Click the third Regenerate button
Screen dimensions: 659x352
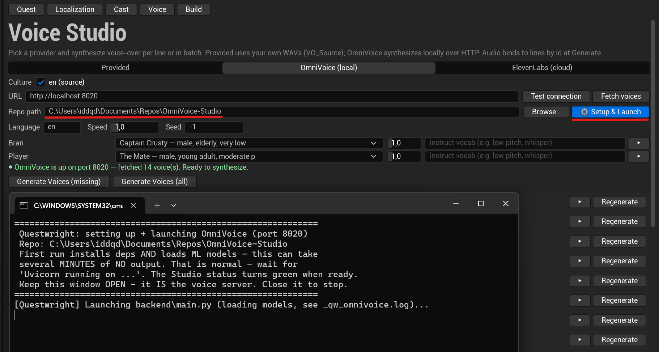[619, 241]
